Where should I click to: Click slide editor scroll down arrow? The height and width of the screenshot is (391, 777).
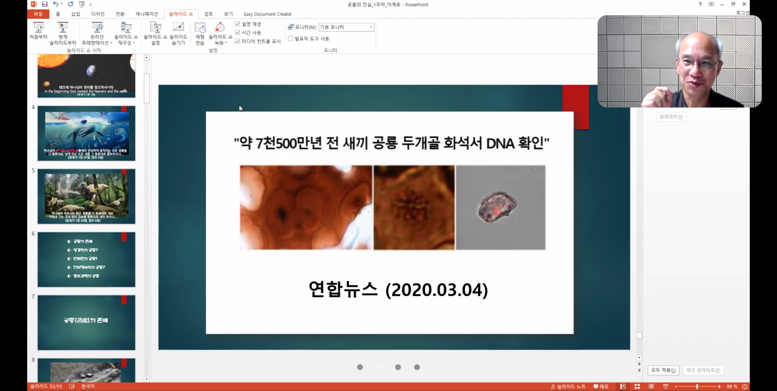(x=639, y=357)
